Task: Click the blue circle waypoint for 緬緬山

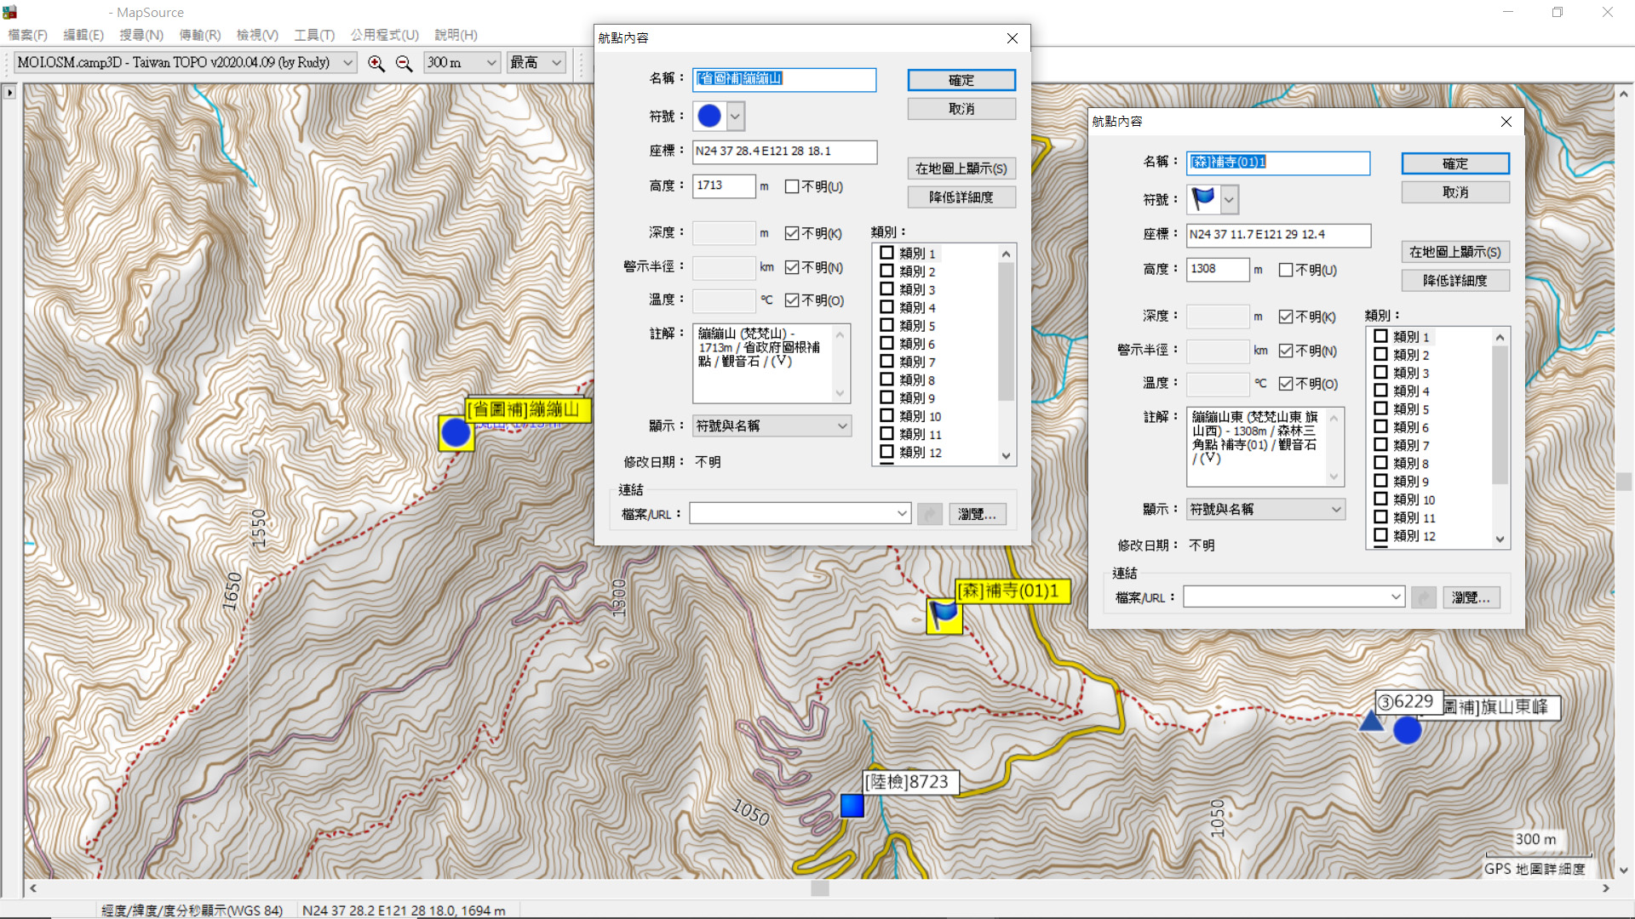Action: pos(456,433)
